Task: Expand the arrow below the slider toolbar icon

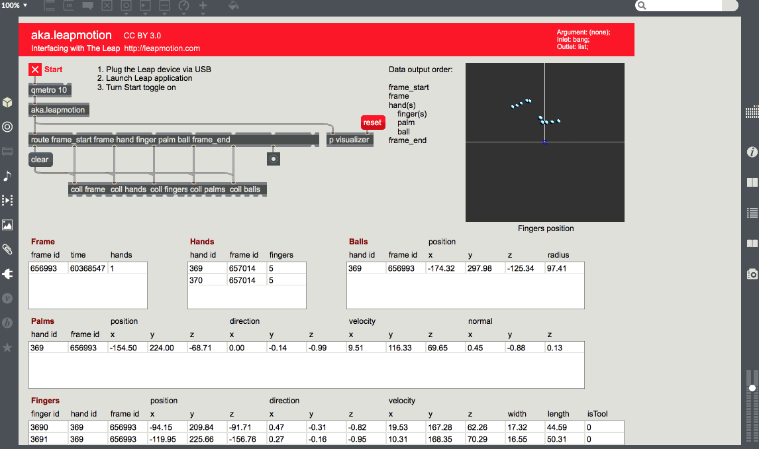Action: click(164, 13)
